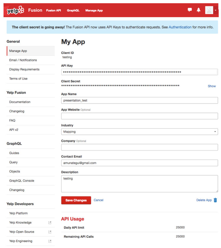Viewport: 221px width, 248px height.
Task: Click the 'API Usage' section heading
Action: coord(73,219)
